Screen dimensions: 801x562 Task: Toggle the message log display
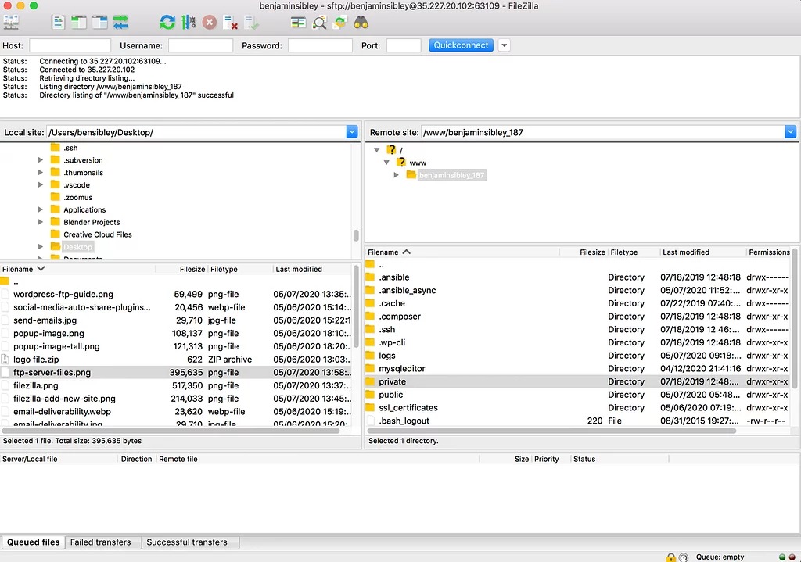58,23
